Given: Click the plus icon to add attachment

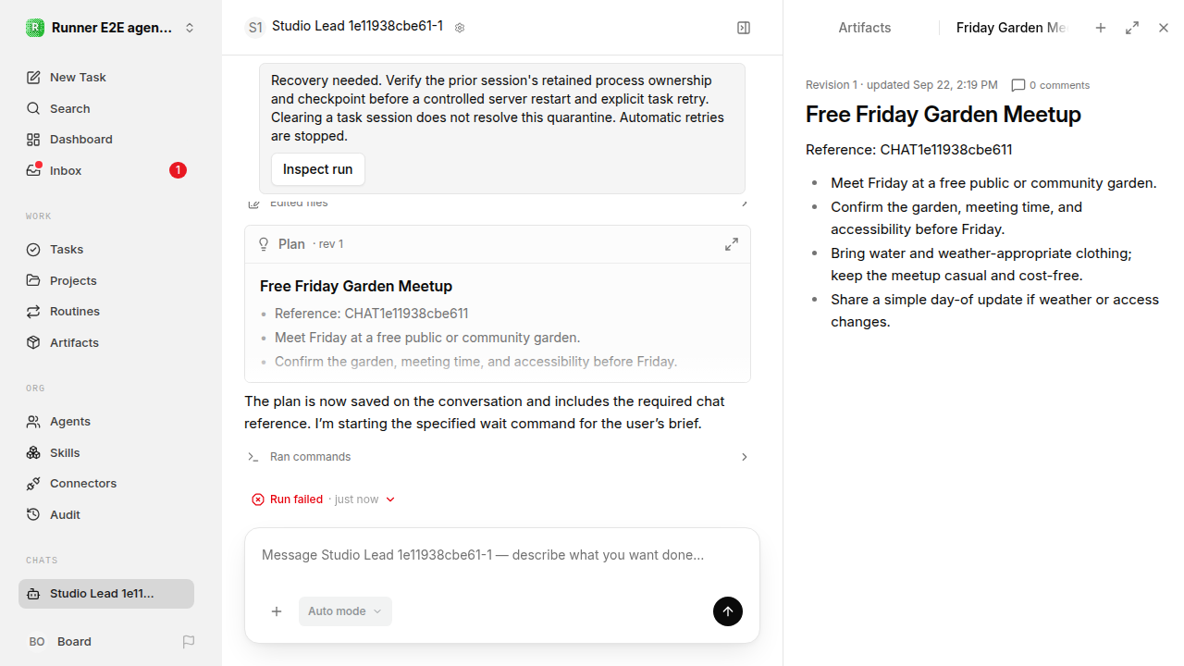Looking at the screenshot, I should (x=277, y=611).
